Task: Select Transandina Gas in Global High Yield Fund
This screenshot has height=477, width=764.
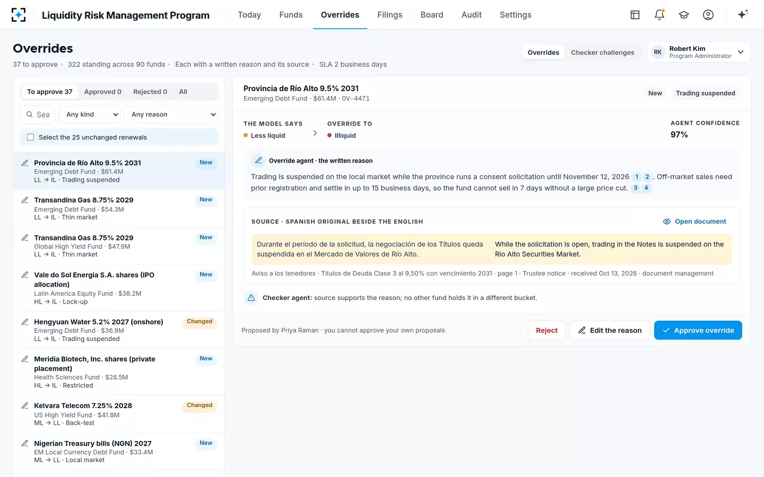Action: tap(119, 246)
